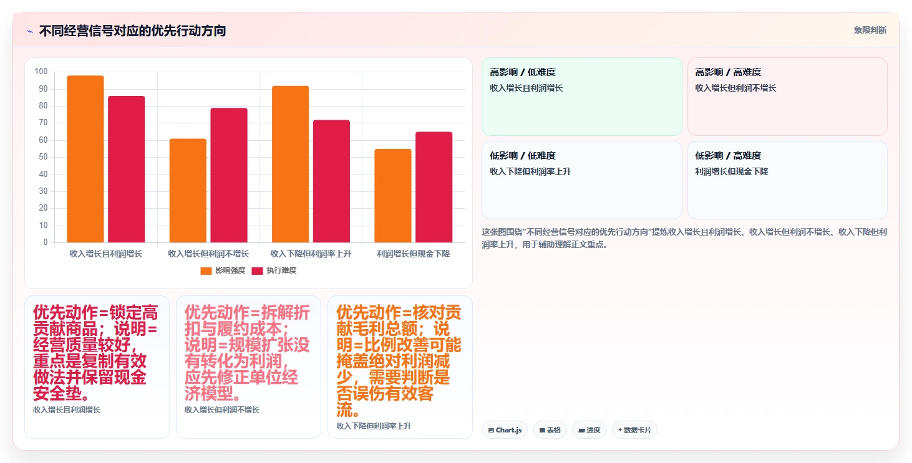Click the 进度 tag chip

[x=589, y=430]
